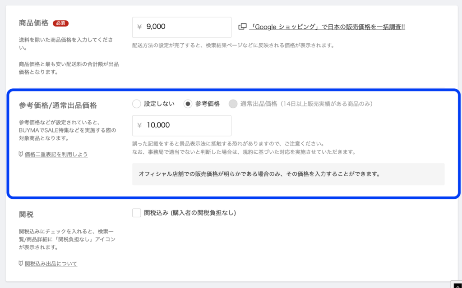The height and width of the screenshot is (288, 462).
Task: Enable the 関税込み checkbox
Action: pos(137,213)
